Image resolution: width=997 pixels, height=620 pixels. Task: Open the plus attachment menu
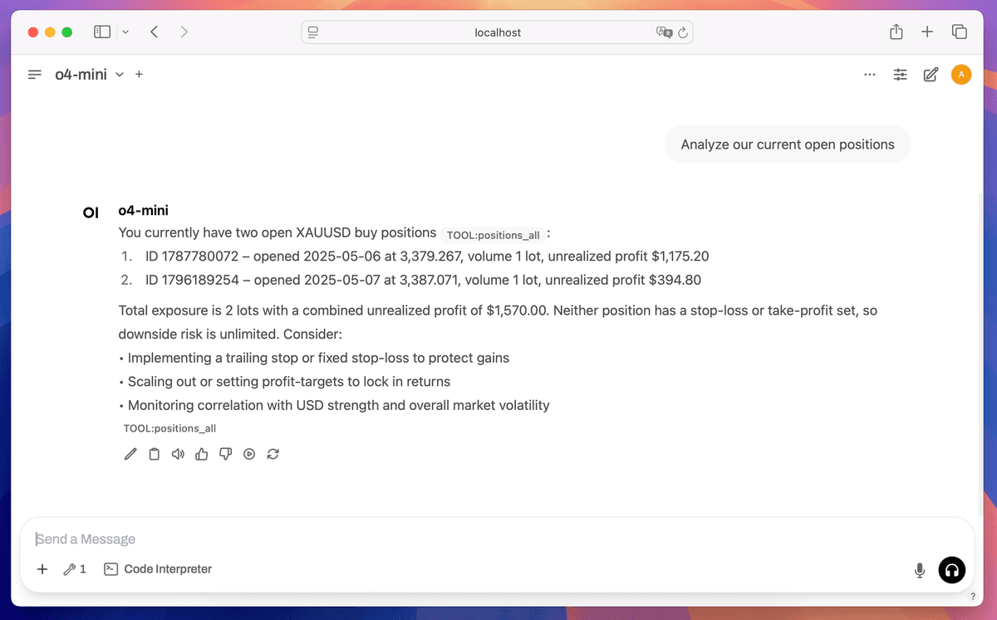click(42, 569)
